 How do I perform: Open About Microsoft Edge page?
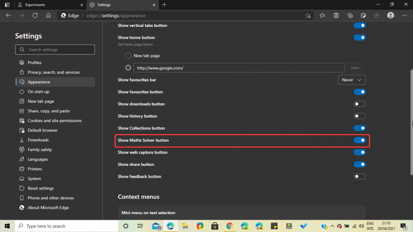pos(55,207)
